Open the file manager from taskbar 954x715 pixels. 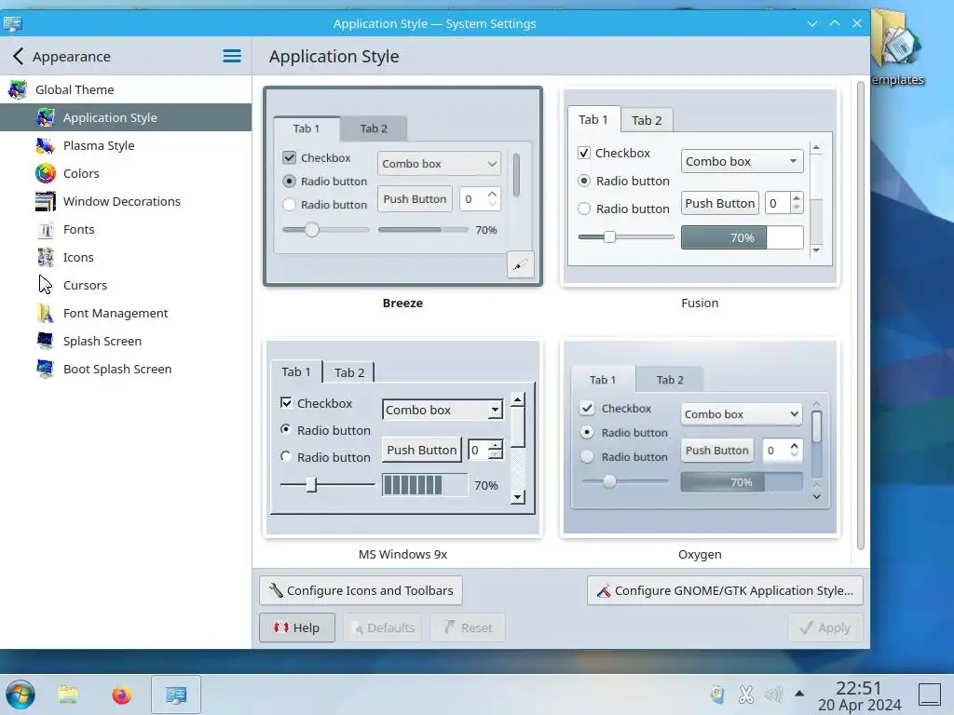[x=68, y=695]
